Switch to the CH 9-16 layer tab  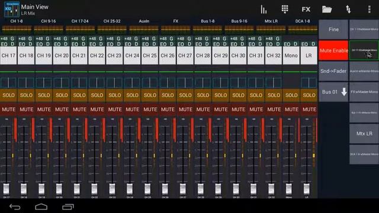click(49, 26)
